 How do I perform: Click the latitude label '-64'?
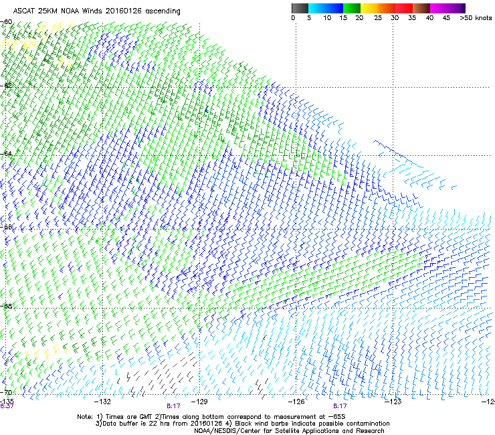(x=6, y=154)
